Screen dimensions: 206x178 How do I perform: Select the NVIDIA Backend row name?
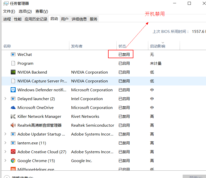32,72
